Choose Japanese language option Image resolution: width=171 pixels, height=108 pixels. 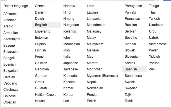click(x=71, y=63)
